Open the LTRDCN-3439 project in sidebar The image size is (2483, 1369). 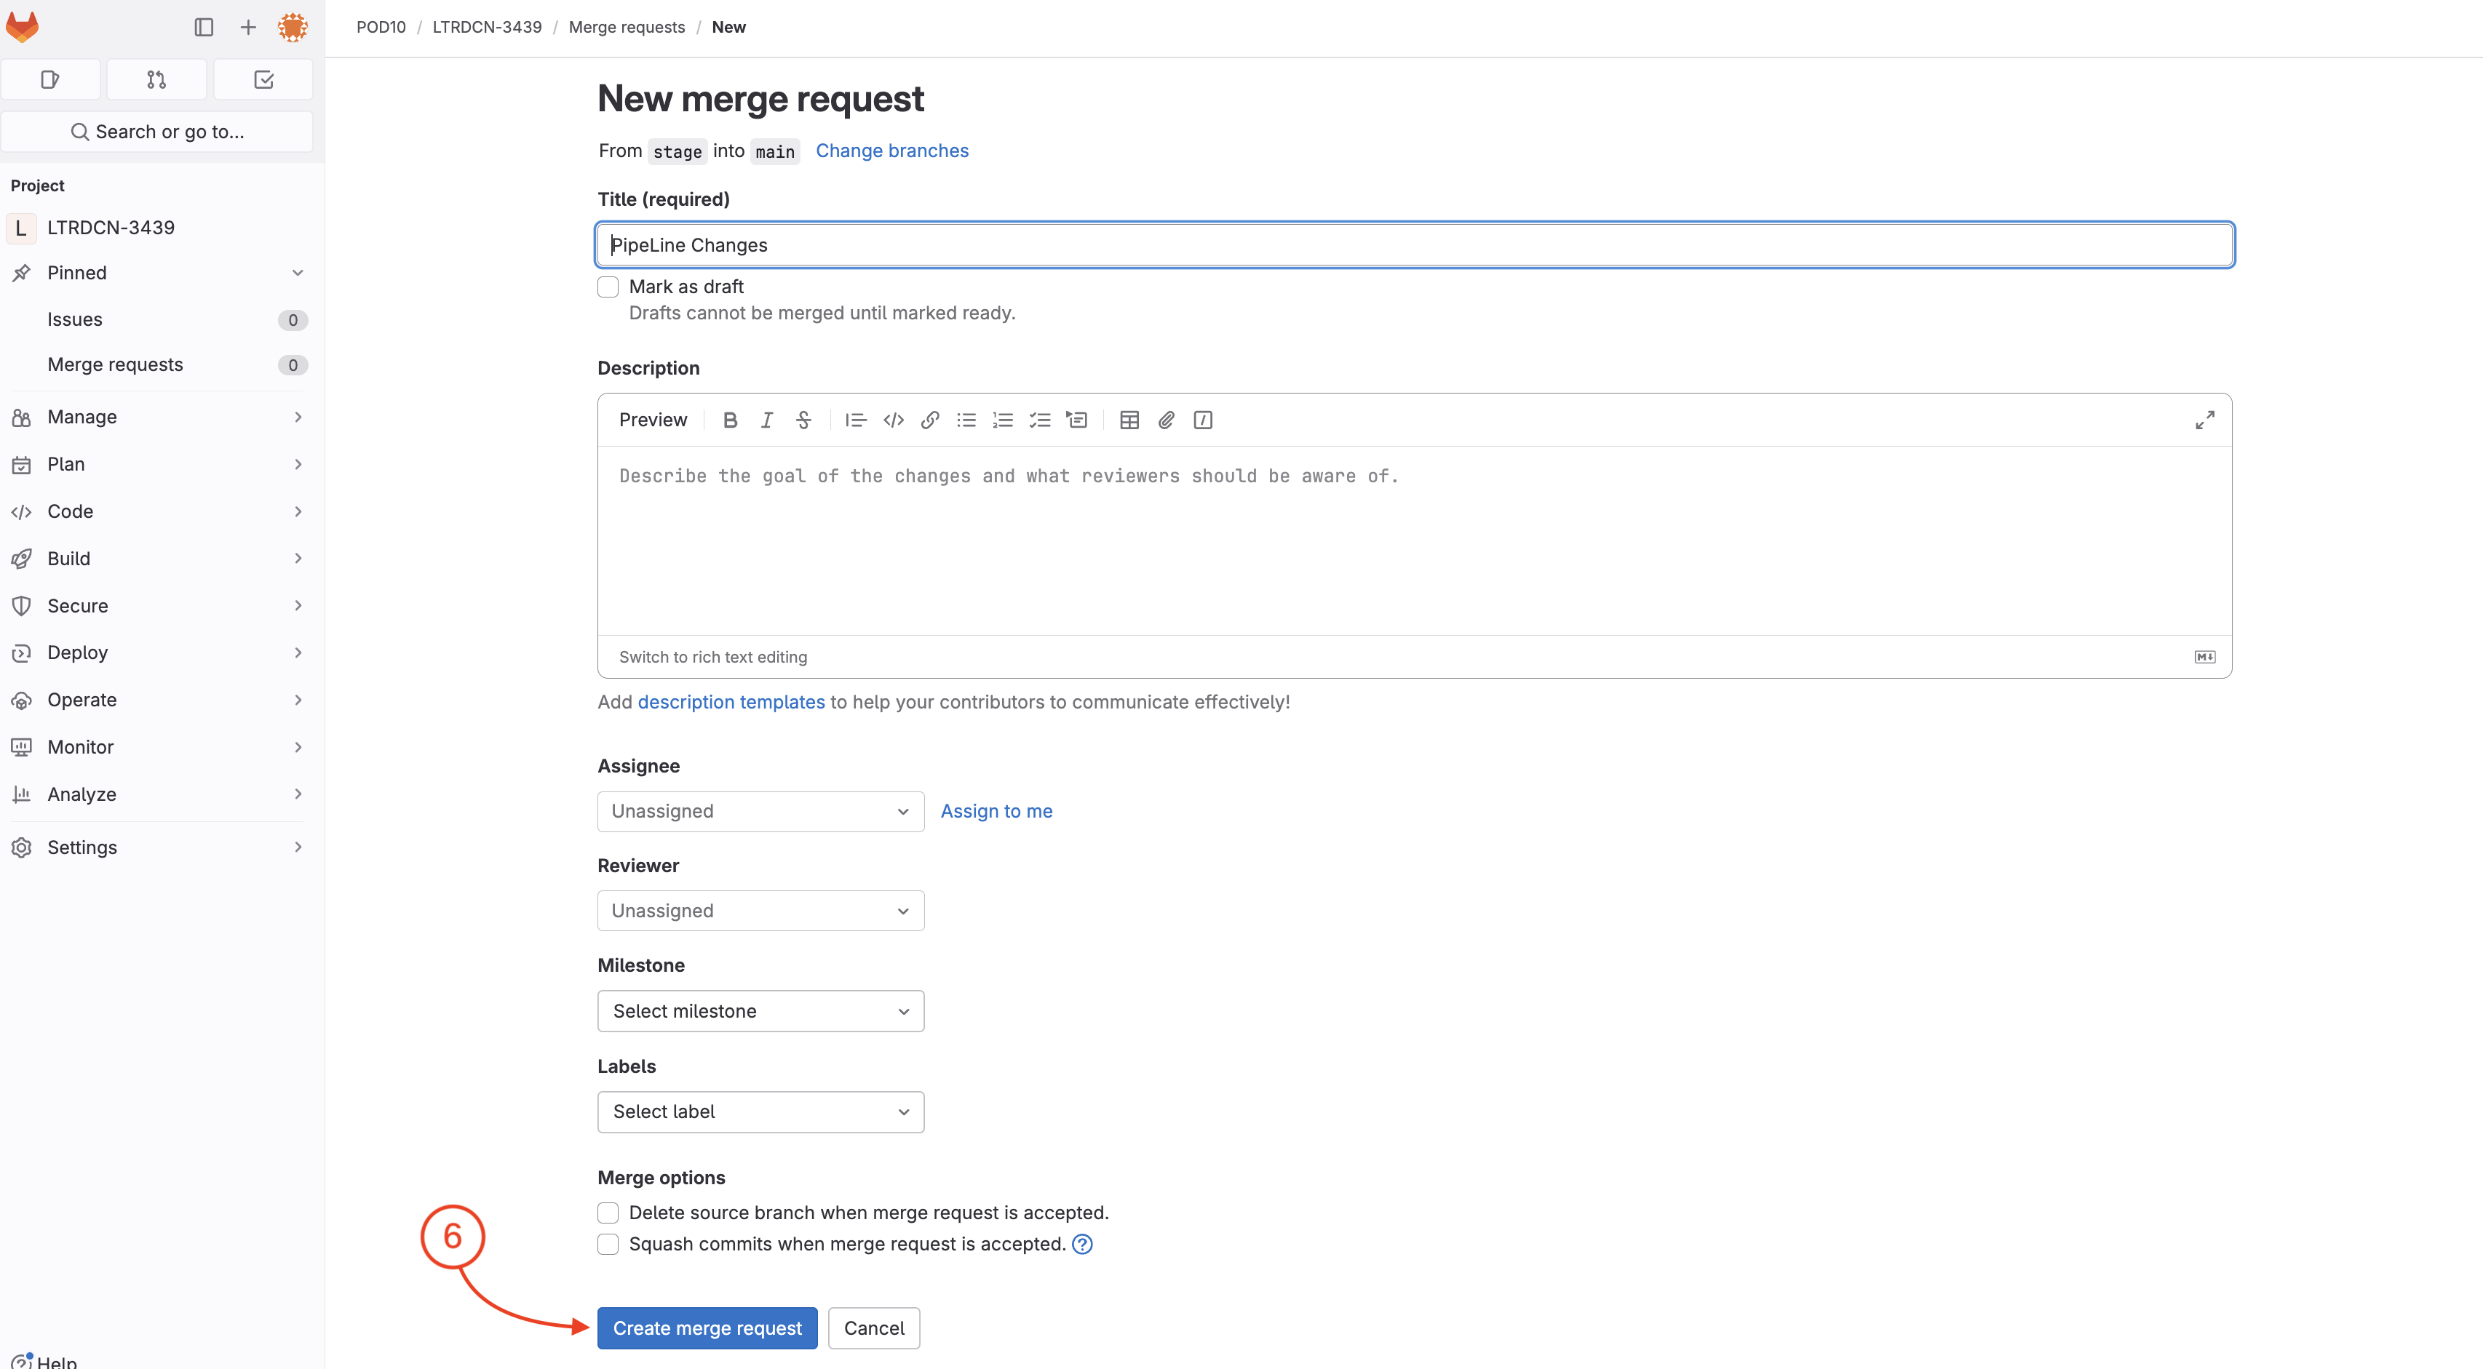(x=159, y=228)
